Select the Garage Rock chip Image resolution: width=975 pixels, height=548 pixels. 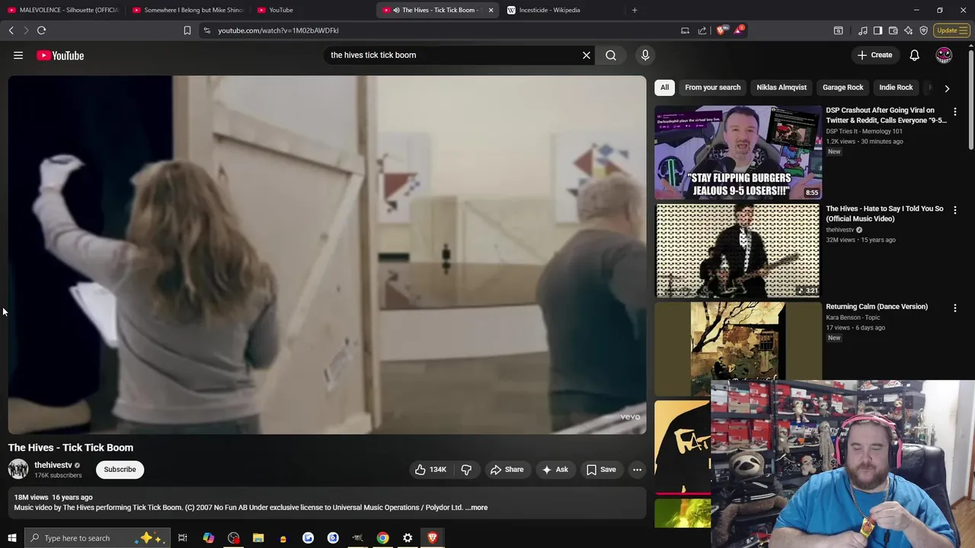click(x=842, y=88)
